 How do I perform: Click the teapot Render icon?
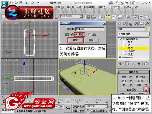point(147,17)
